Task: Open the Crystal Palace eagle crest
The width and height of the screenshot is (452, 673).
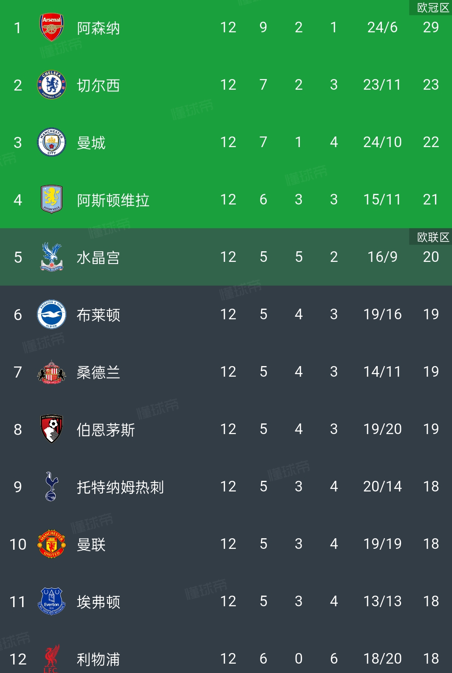Action: pyautogui.click(x=51, y=257)
